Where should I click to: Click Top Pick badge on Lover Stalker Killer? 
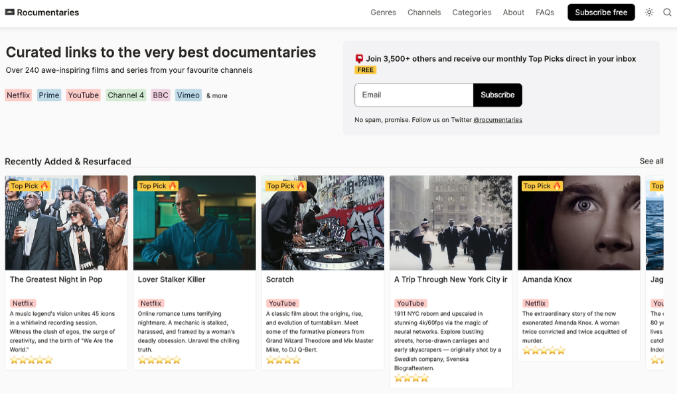click(157, 185)
